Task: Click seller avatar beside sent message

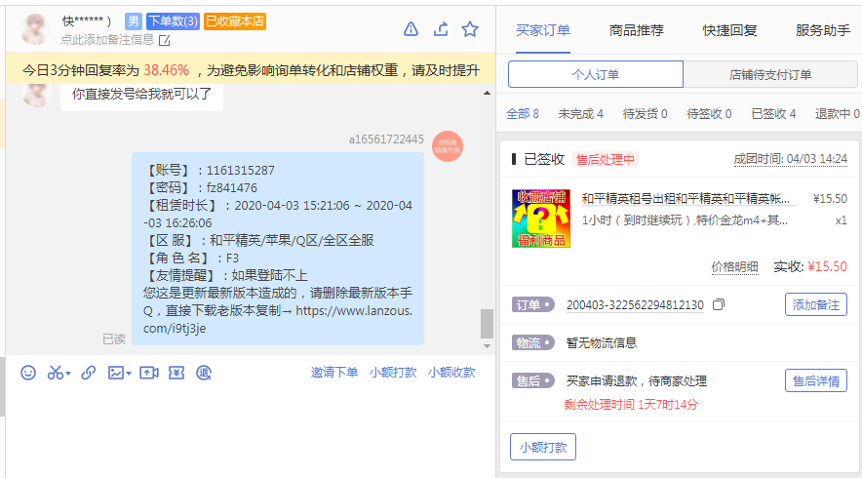Action: 448,146
